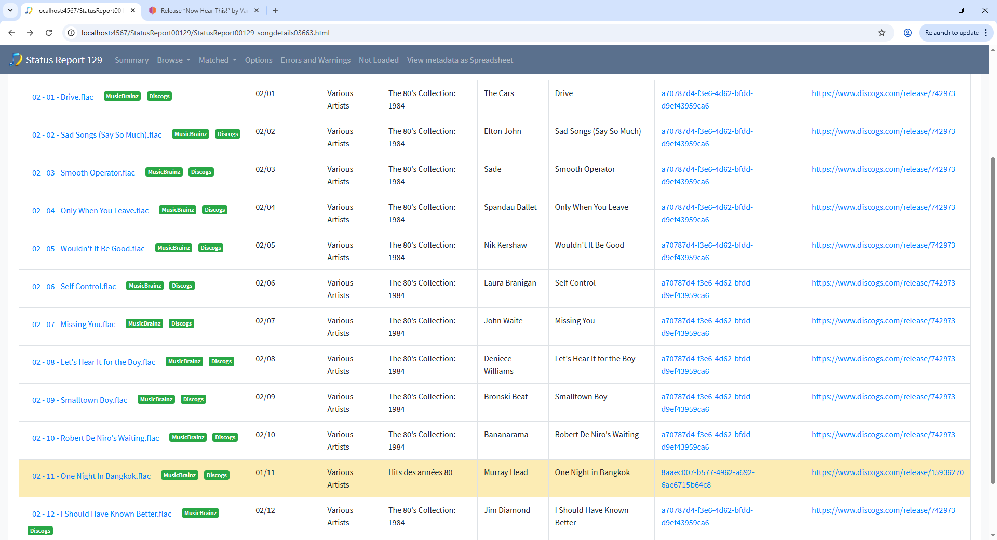Click Discogs badge for Smalltown Boy row
Image resolution: width=997 pixels, height=540 pixels.
[194, 399]
